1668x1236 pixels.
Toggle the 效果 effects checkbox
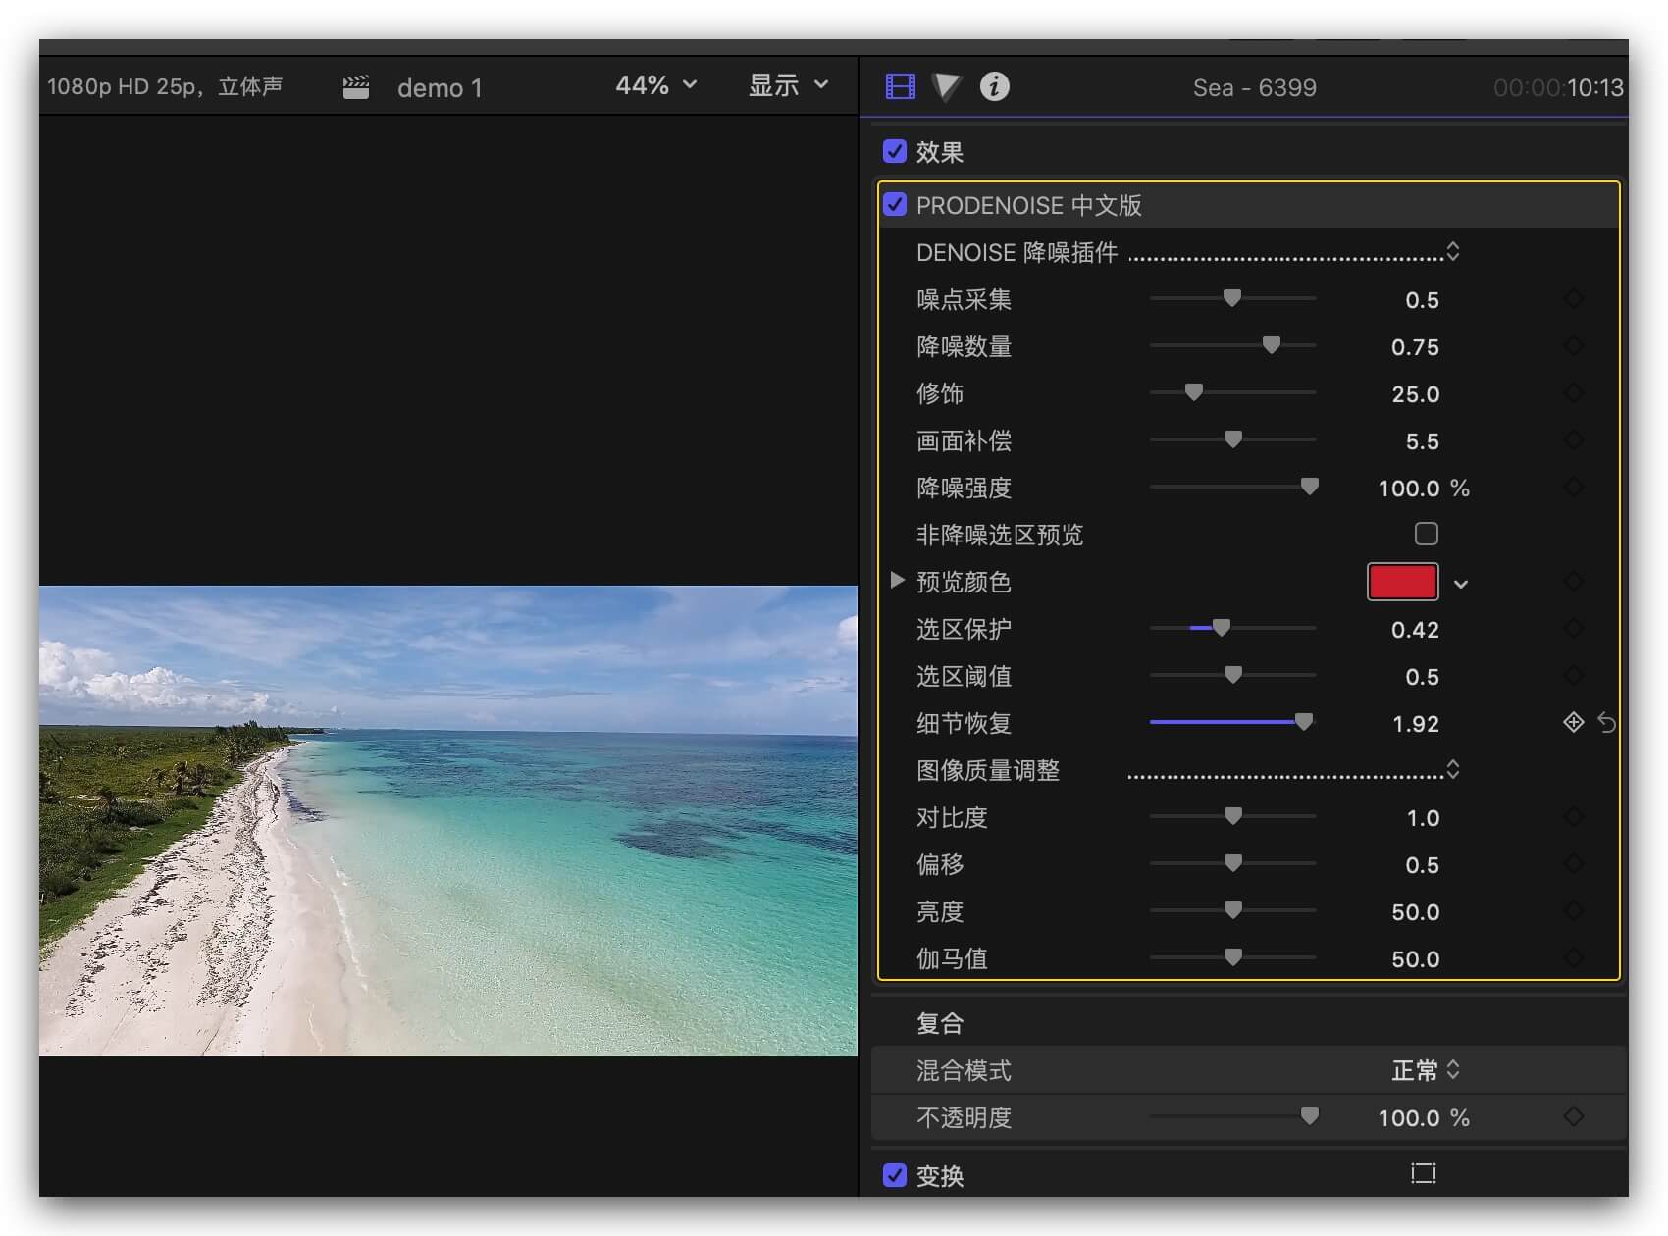[894, 151]
